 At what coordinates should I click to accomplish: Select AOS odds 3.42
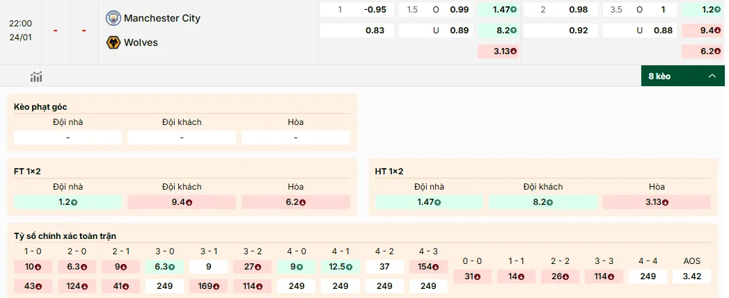[x=691, y=276]
